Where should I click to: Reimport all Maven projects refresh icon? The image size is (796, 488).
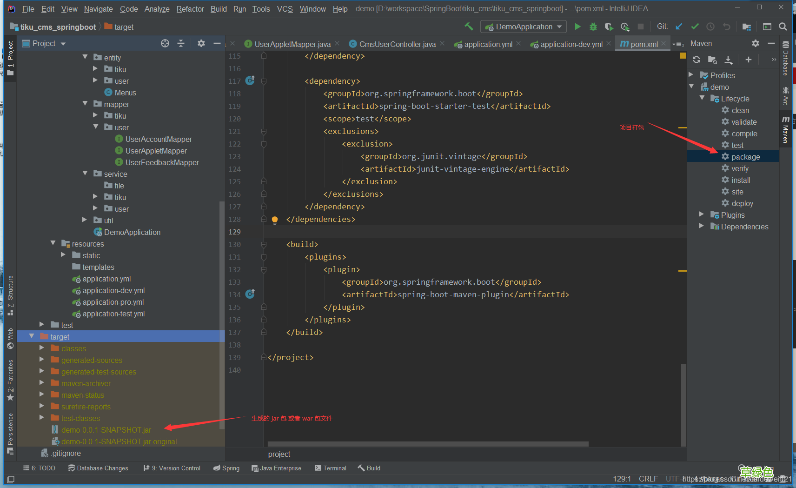pos(696,60)
